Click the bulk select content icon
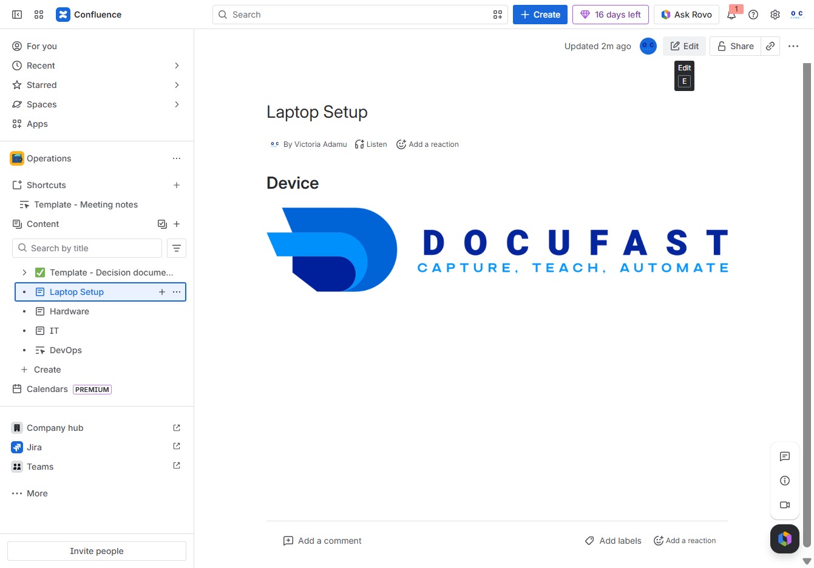The width and height of the screenshot is (814, 568). pyautogui.click(x=162, y=224)
